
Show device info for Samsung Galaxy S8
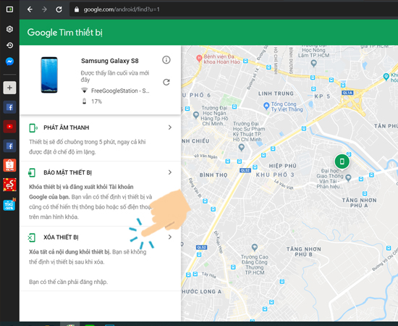coord(166,60)
